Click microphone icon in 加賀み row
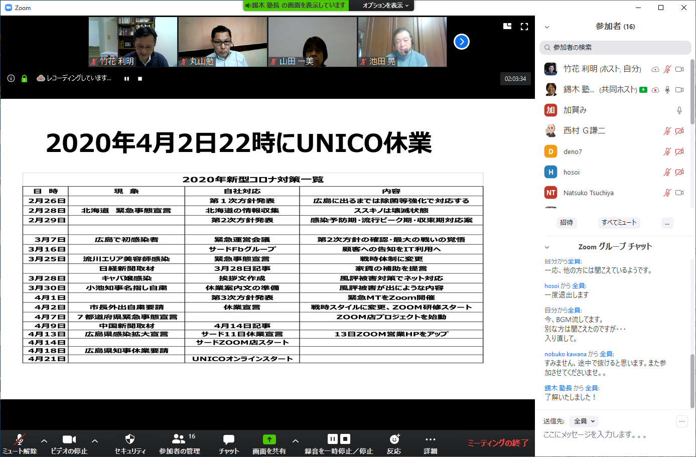Viewport: 696px width, 457px height. click(x=679, y=110)
